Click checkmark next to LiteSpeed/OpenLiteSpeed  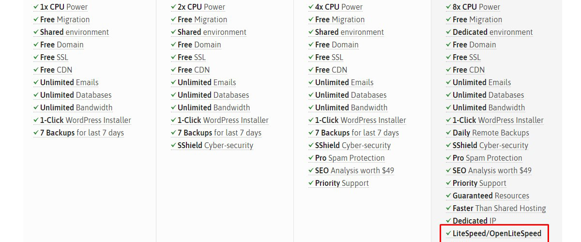coord(448,233)
